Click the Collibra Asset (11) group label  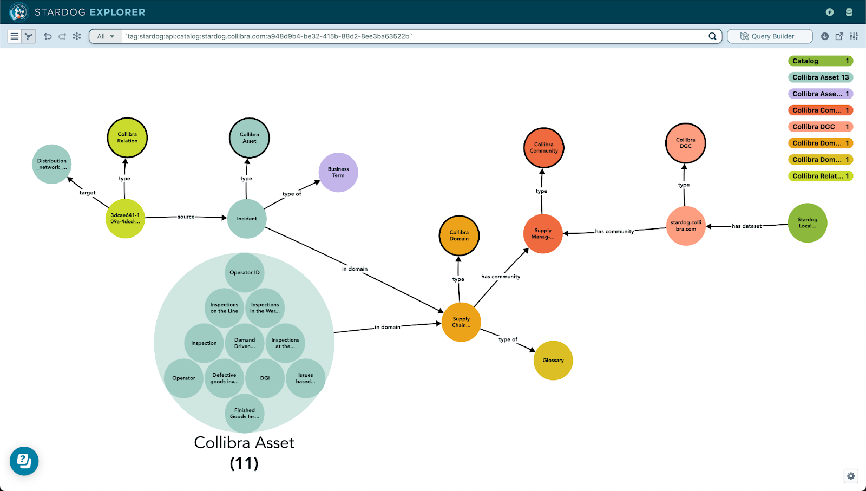(x=244, y=453)
